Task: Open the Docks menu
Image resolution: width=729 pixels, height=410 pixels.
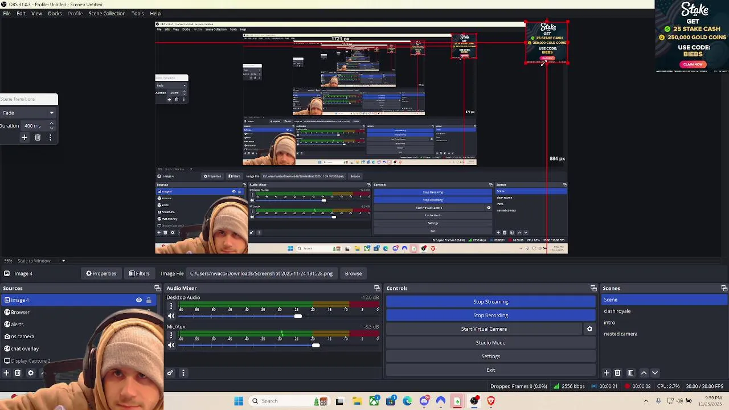Action: [x=55, y=13]
